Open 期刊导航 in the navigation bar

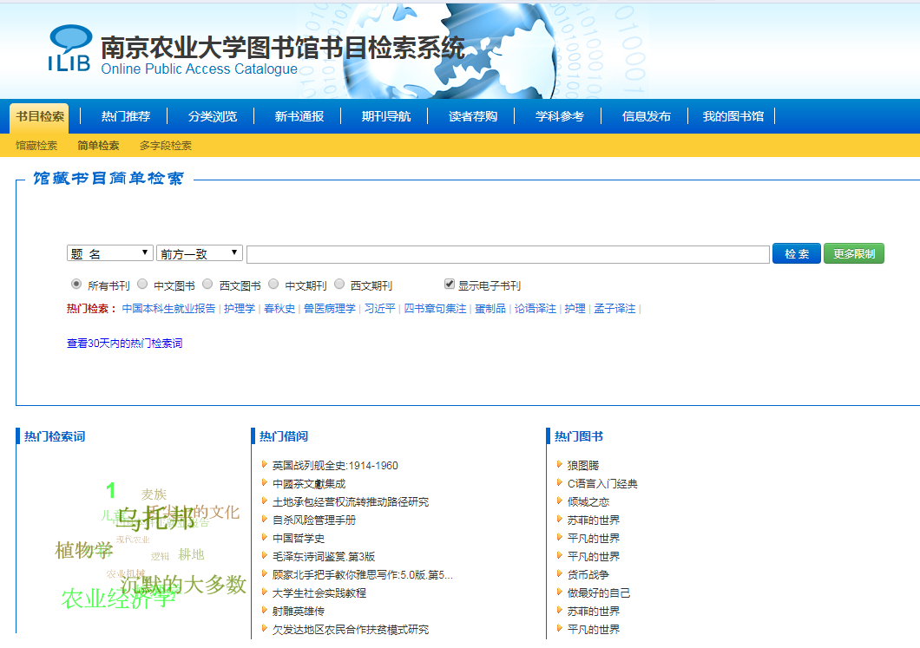click(x=386, y=117)
